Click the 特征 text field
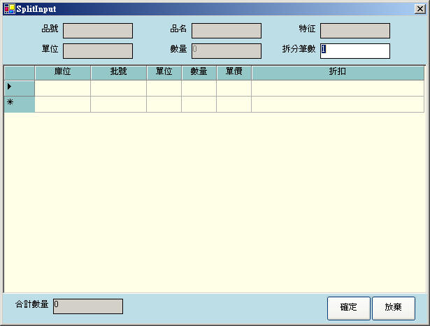 354,31
